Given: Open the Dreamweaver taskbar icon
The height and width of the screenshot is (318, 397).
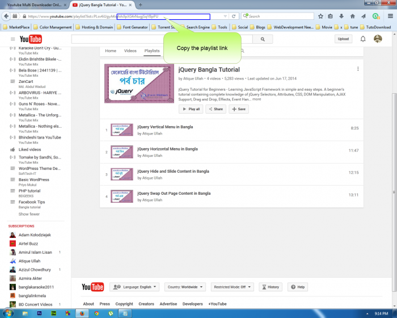Looking at the screenshot, I should (x=53, y=313).
